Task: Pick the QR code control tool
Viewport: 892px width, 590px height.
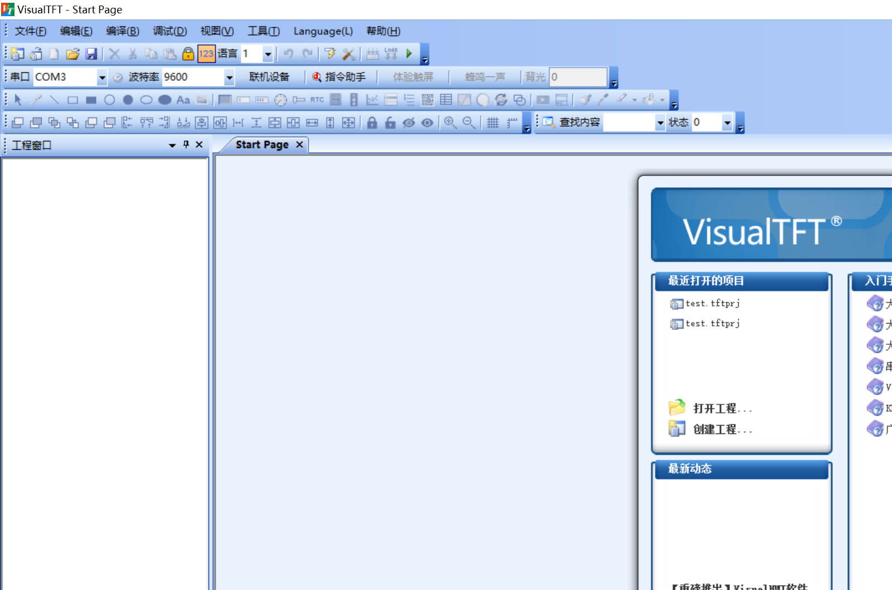Action: 427,100
